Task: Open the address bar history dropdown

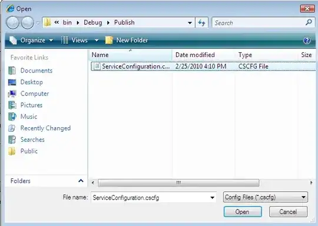Action: pos(190,23)
